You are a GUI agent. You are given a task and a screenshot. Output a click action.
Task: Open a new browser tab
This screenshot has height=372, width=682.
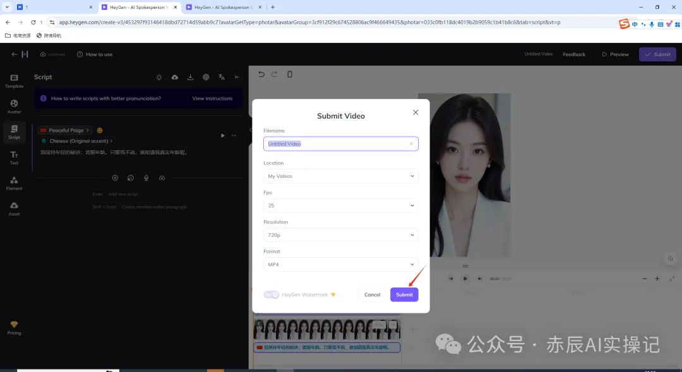(x=273, y=8)
